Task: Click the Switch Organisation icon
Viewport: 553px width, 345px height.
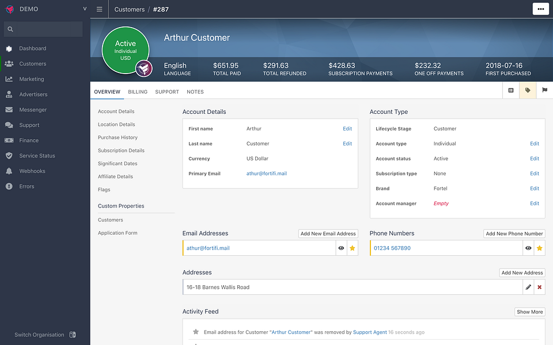Action: click(73, 335)
